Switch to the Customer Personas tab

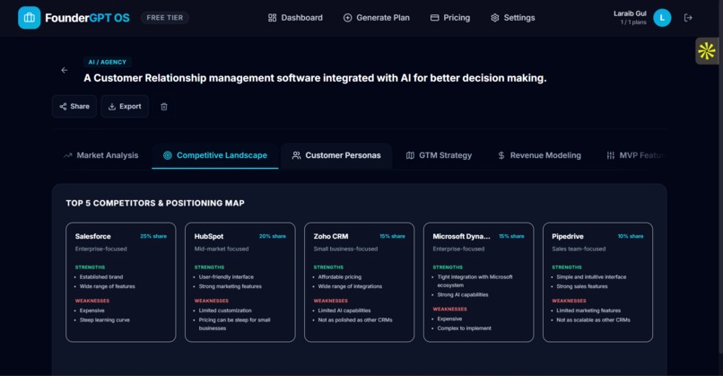point(336,155)
